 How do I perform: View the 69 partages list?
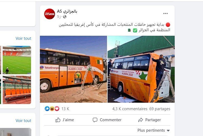[160, 109]
